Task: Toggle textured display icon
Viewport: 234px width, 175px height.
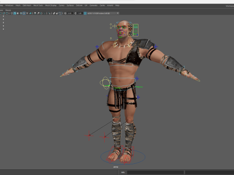Action: click(x=24, y=13)
